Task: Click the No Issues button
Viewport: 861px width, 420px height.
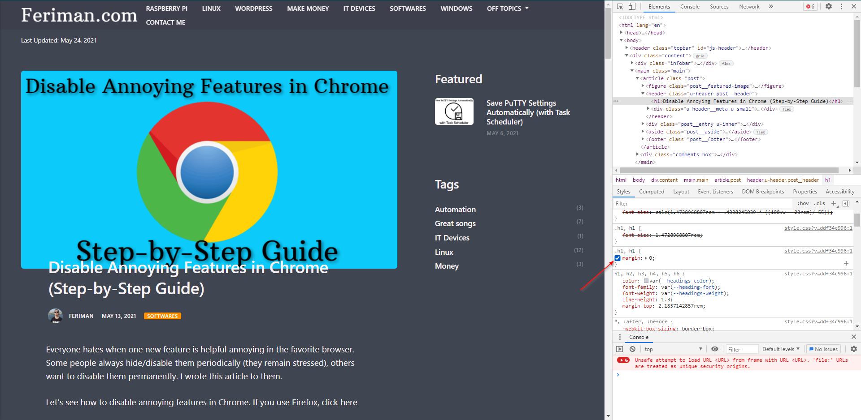Action: click(x=823, y=349)
